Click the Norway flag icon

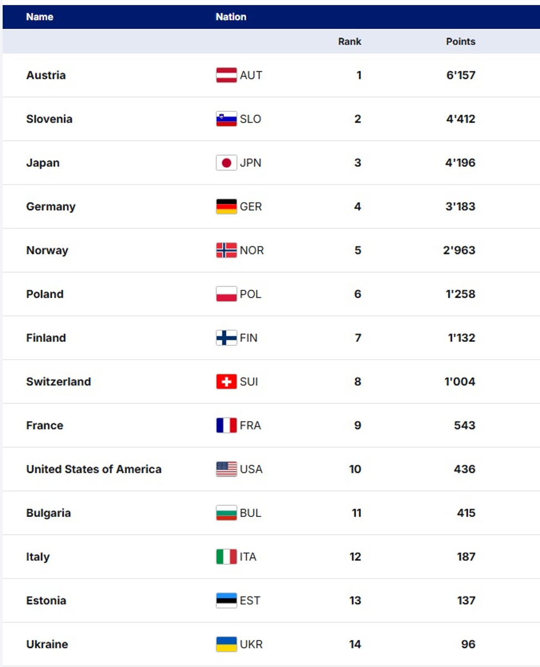click(x=226, y=250)
